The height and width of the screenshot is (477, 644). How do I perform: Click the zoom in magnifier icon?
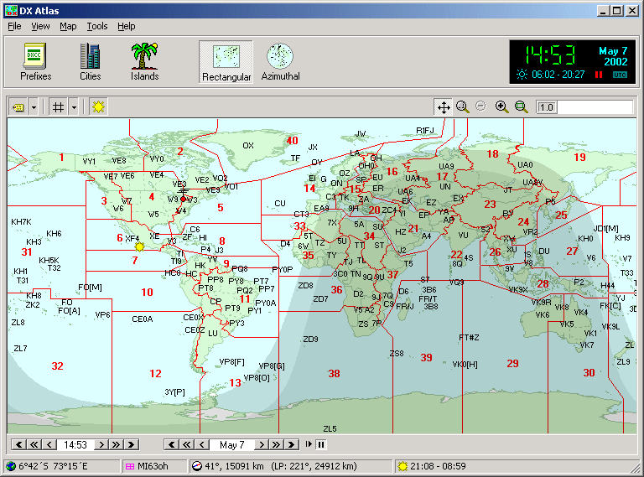(501, 106)
